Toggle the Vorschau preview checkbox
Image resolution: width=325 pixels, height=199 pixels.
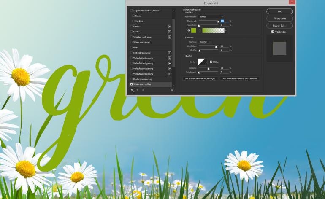pos(273,32)
